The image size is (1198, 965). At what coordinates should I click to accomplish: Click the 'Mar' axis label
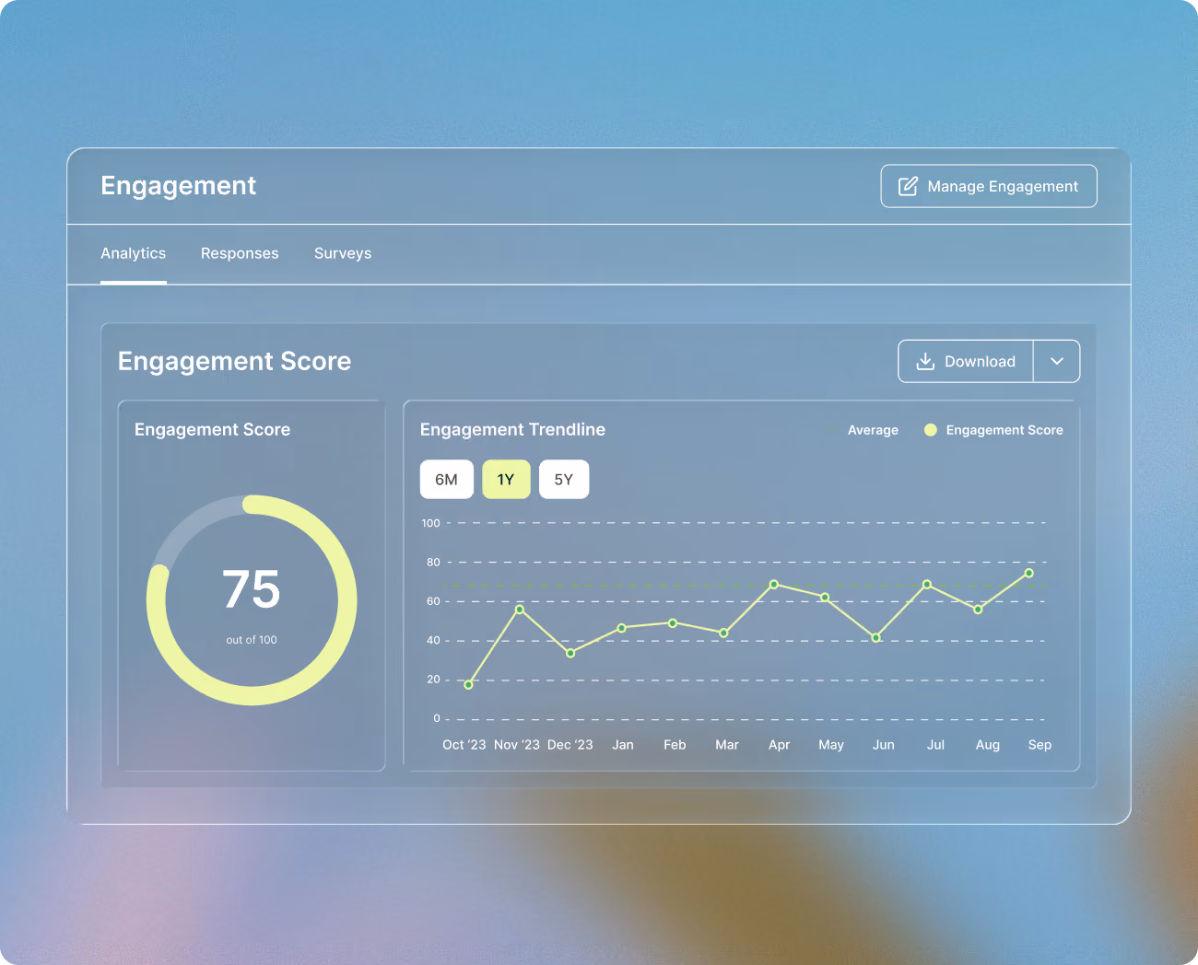727,745
